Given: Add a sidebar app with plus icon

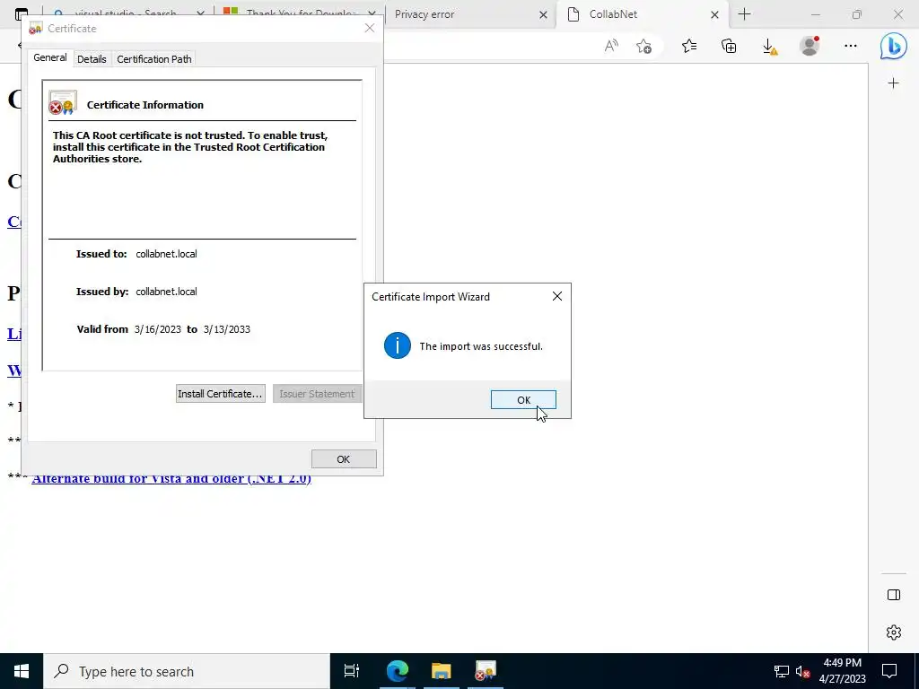Looking at the screenshot, I should pyautogui.click(x=893, y=83).
